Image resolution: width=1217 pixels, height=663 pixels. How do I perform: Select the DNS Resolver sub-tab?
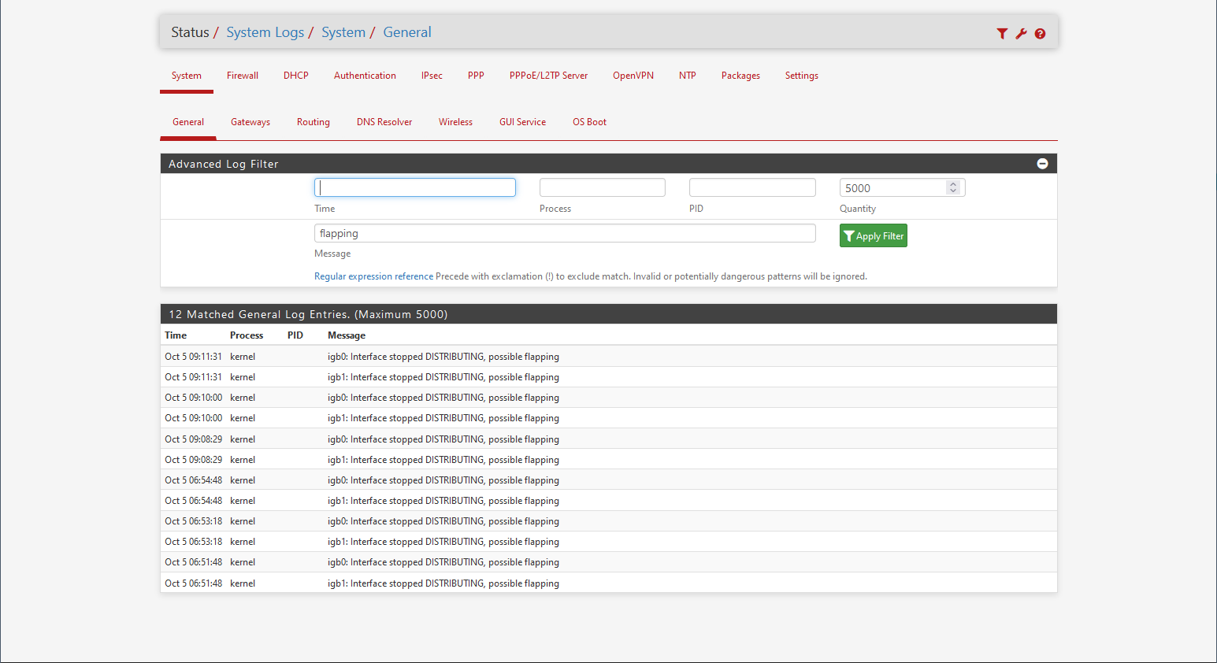point(384,122)
